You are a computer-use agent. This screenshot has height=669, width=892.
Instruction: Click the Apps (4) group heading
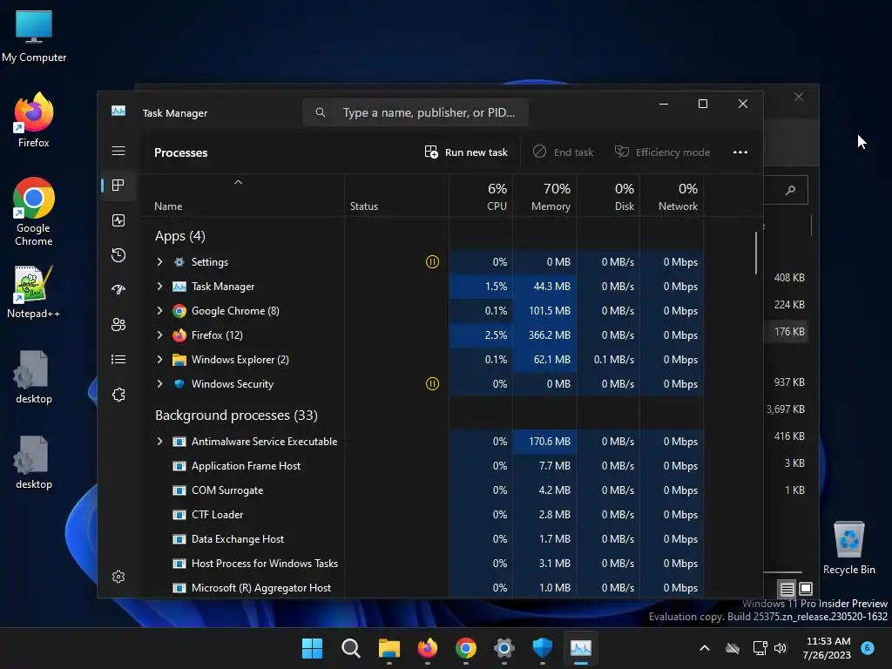pos(179,236)
